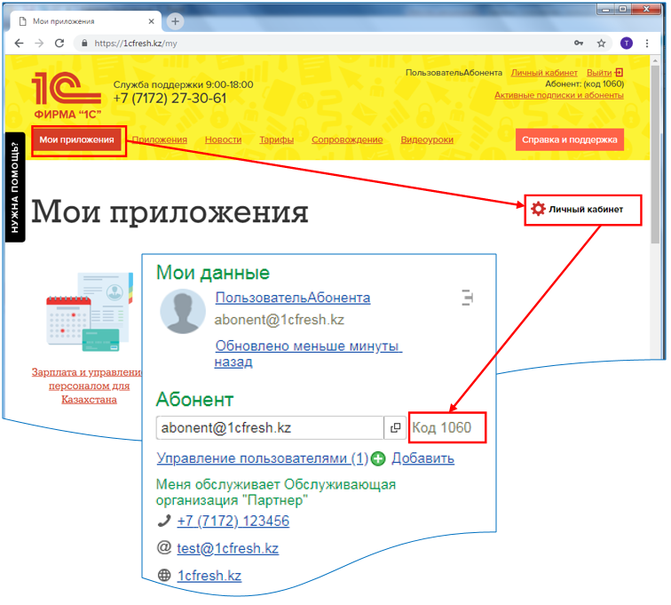Click the user avatar silhouette in Мои данные

click(x=183, y=312)
